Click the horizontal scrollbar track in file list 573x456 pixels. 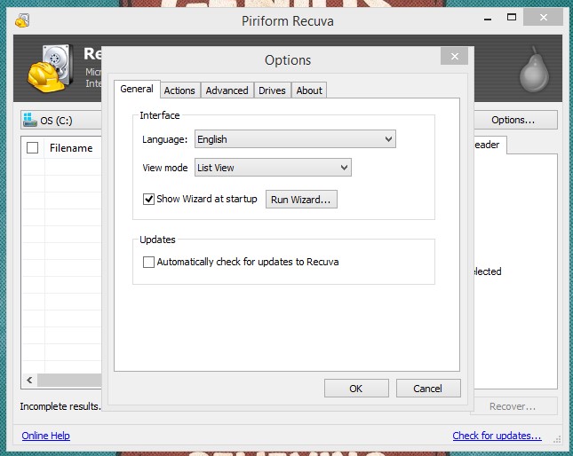click(69, 380)
